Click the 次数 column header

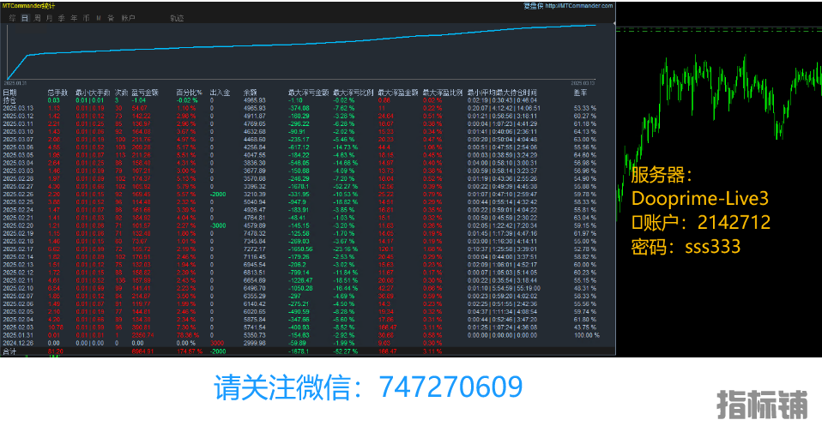[x=122, y=93]
